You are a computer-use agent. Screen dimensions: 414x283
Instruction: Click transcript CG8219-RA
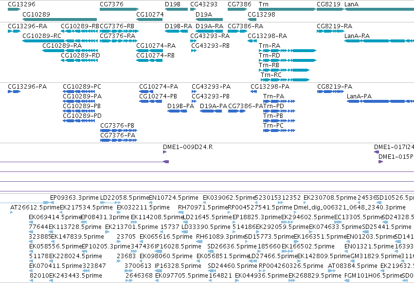coord(335,26)
